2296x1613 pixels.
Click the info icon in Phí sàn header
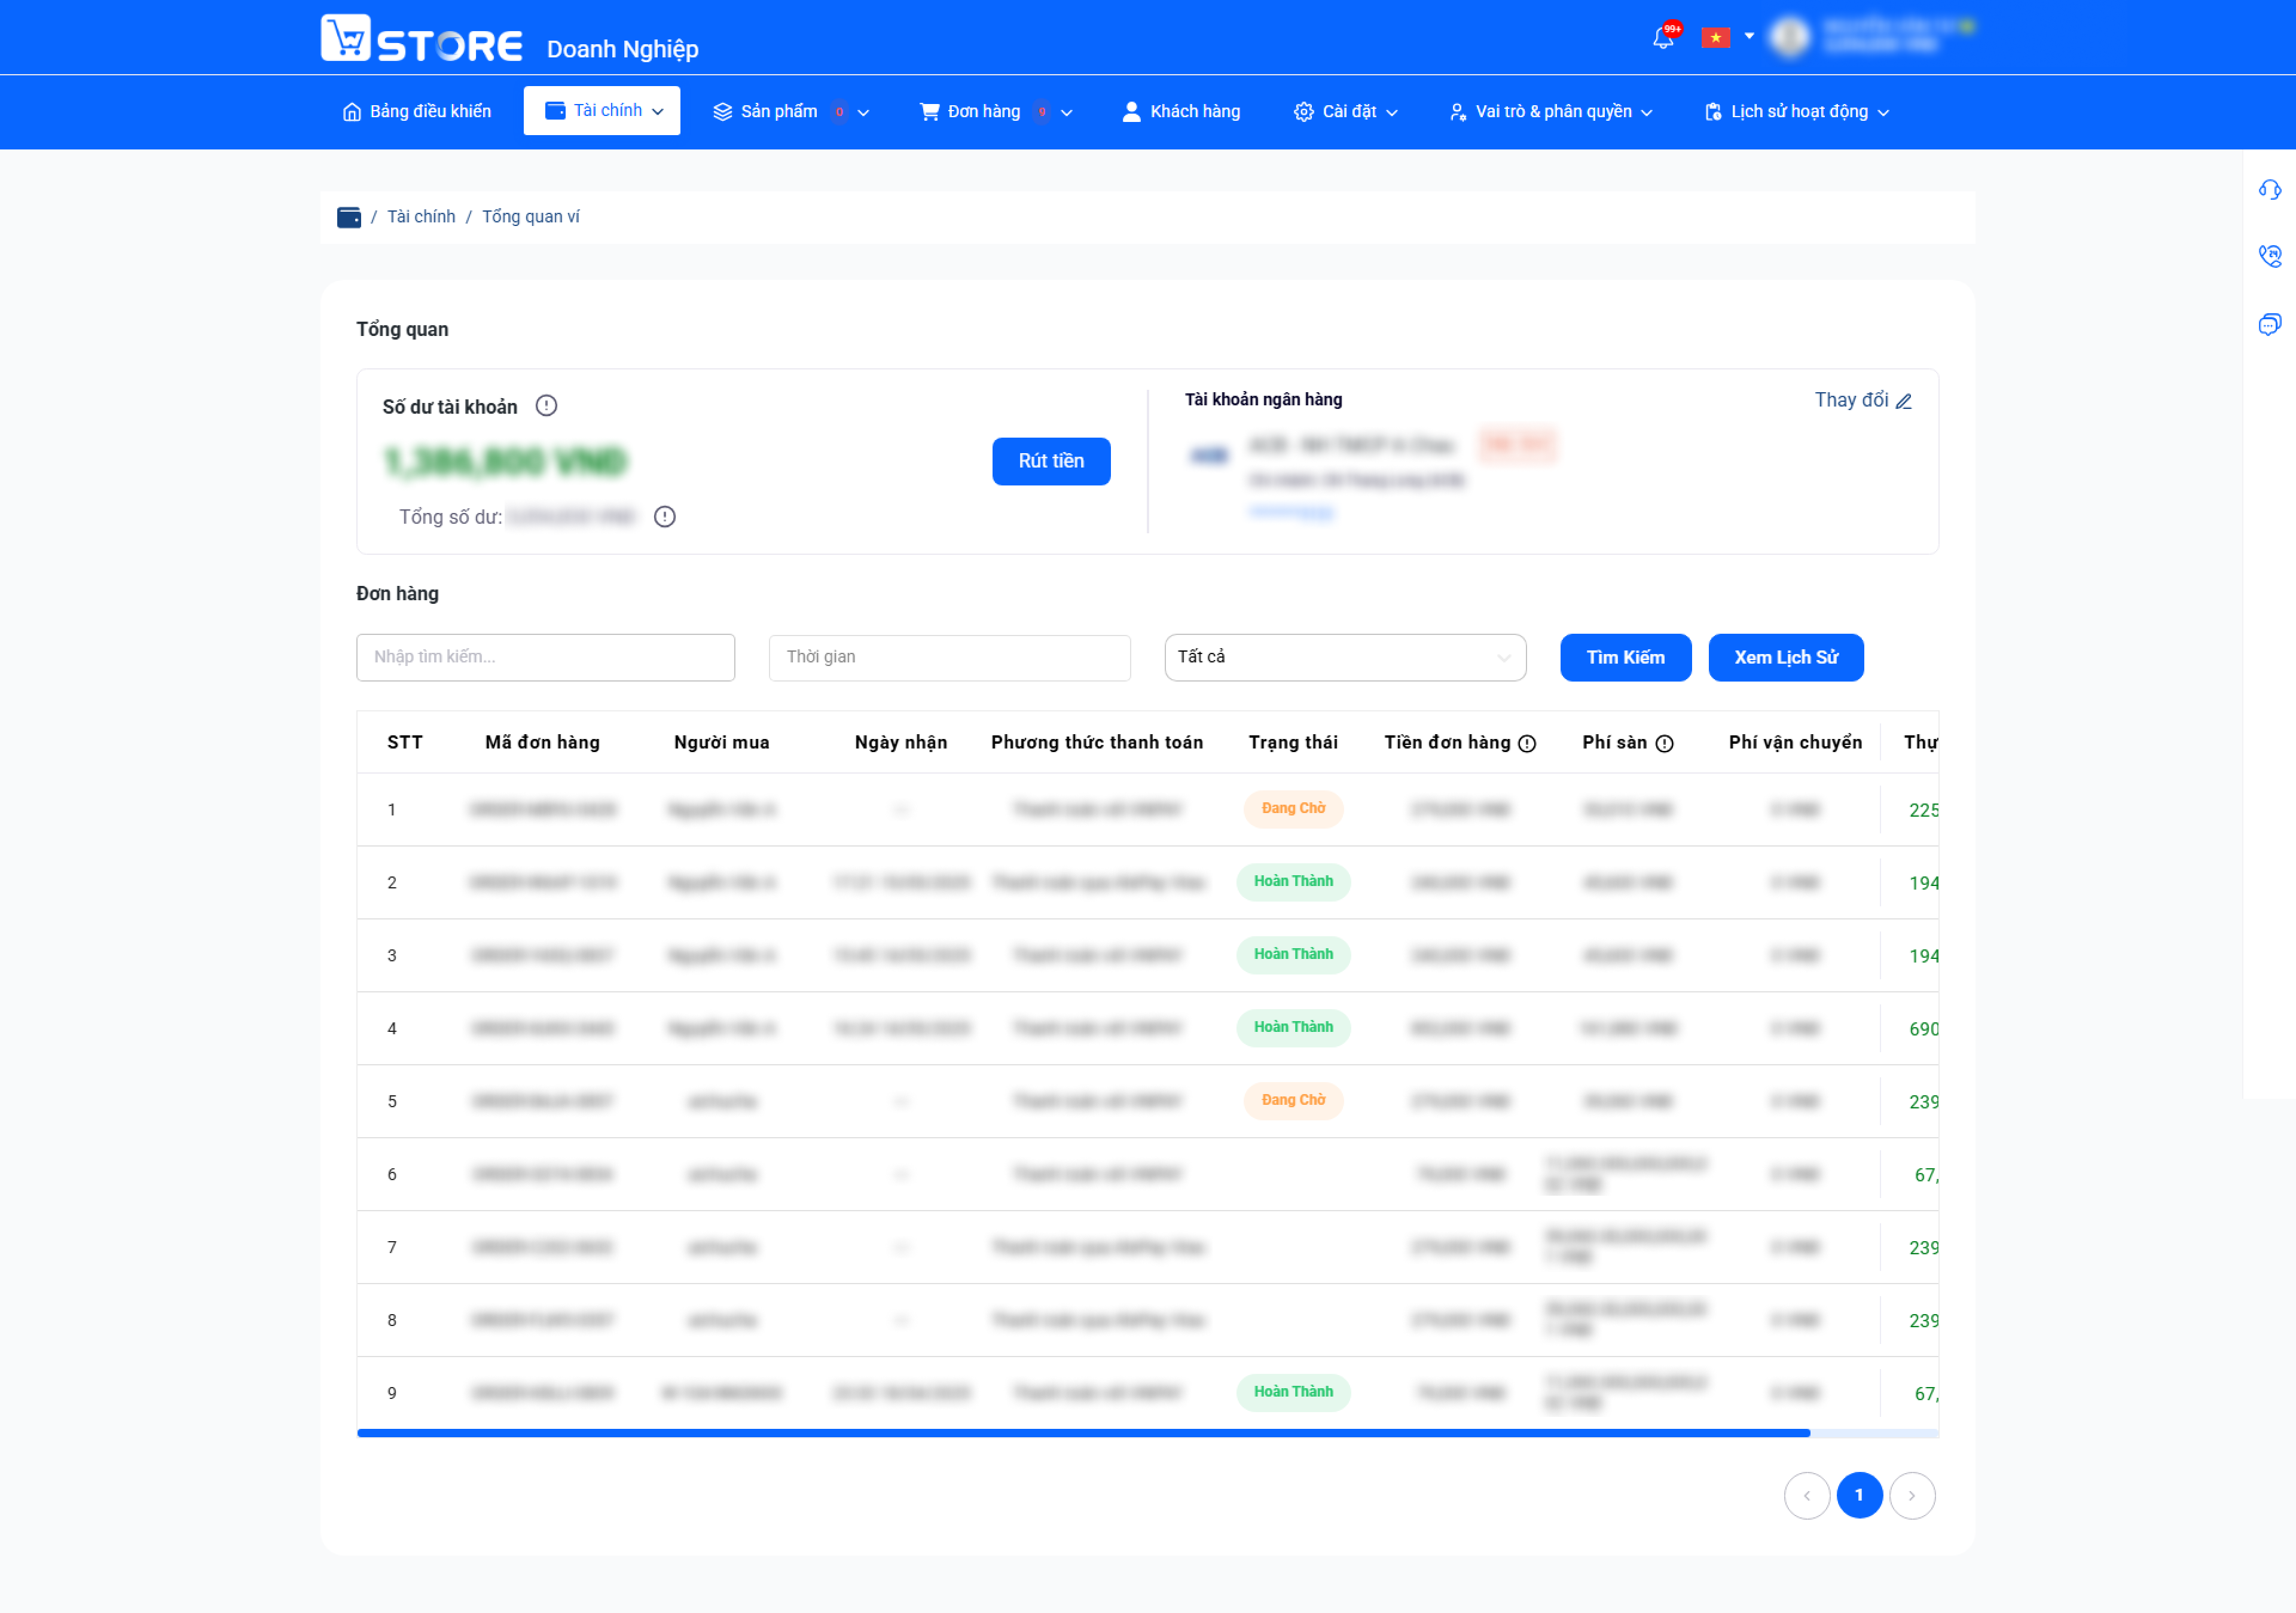pyautogui.click(x=1664, y=743)
